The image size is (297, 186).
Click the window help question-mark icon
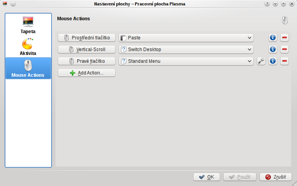coord(267,4)
